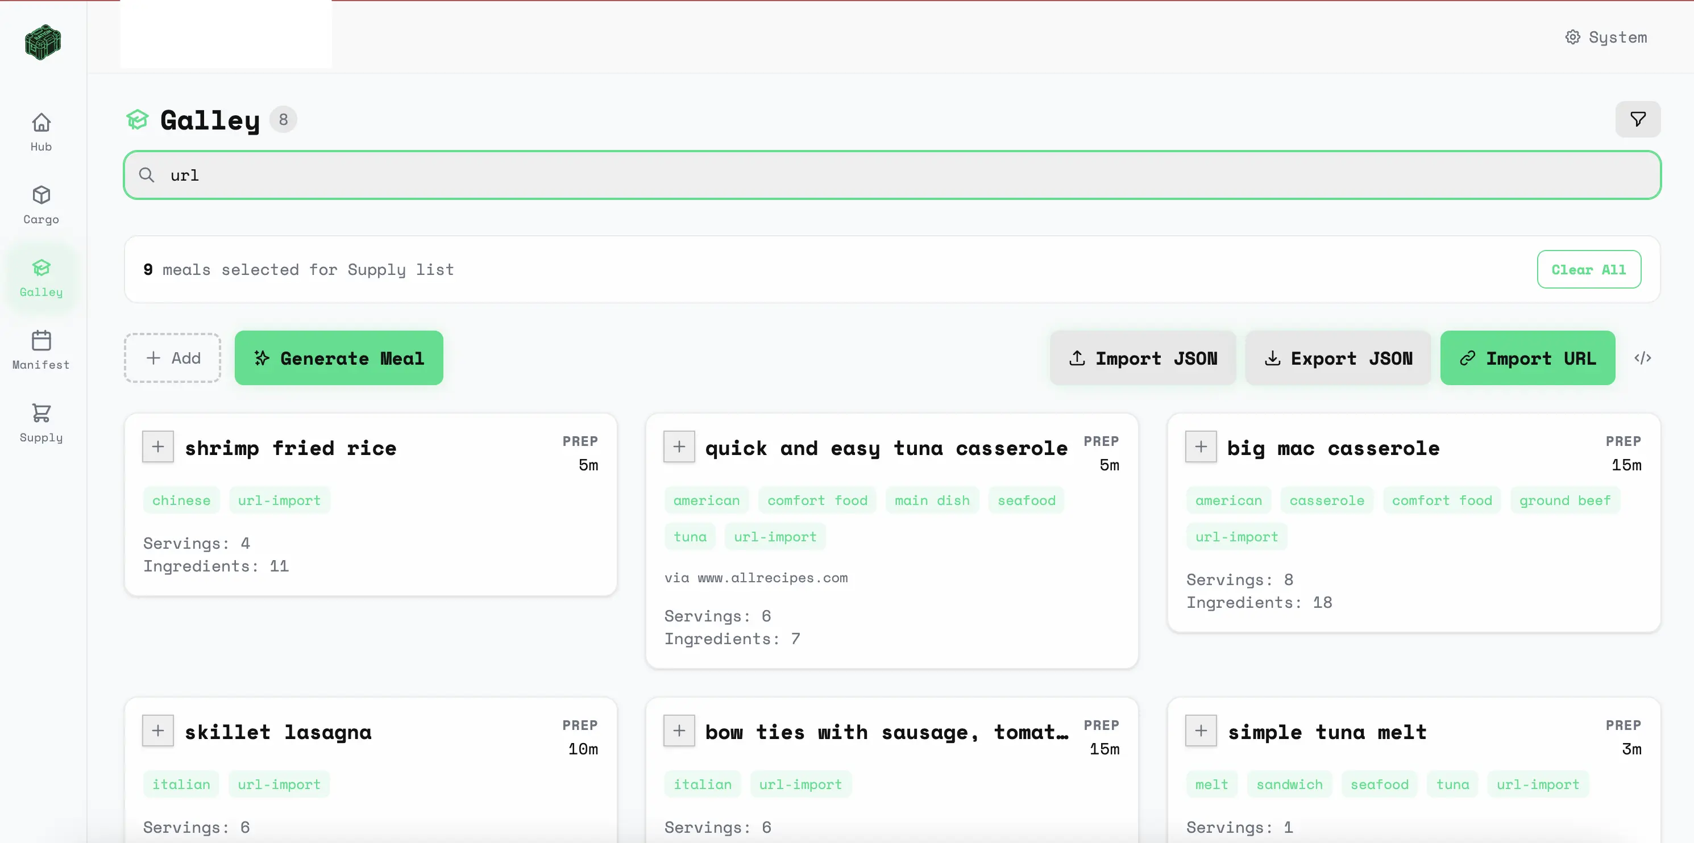Click the main dish tag
1694x843 pixels.
coord(932,500)
